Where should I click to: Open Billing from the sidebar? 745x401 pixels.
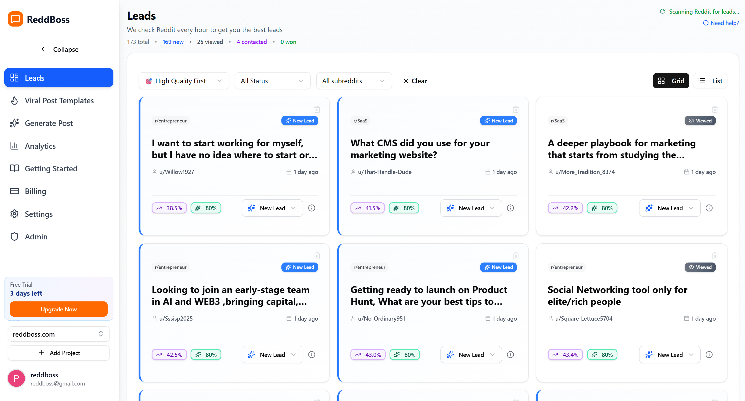tap(35, 191)
